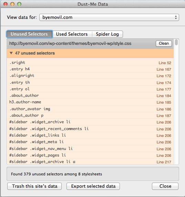Click the scrollbar thumb in the selectors list

pyautogui.click(x=176, y=42)
